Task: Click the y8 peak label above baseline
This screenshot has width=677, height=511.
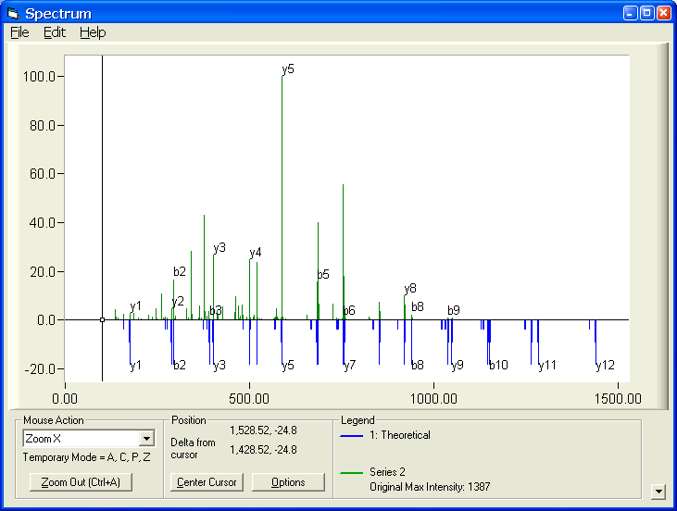Action: [x=410, y=288]
